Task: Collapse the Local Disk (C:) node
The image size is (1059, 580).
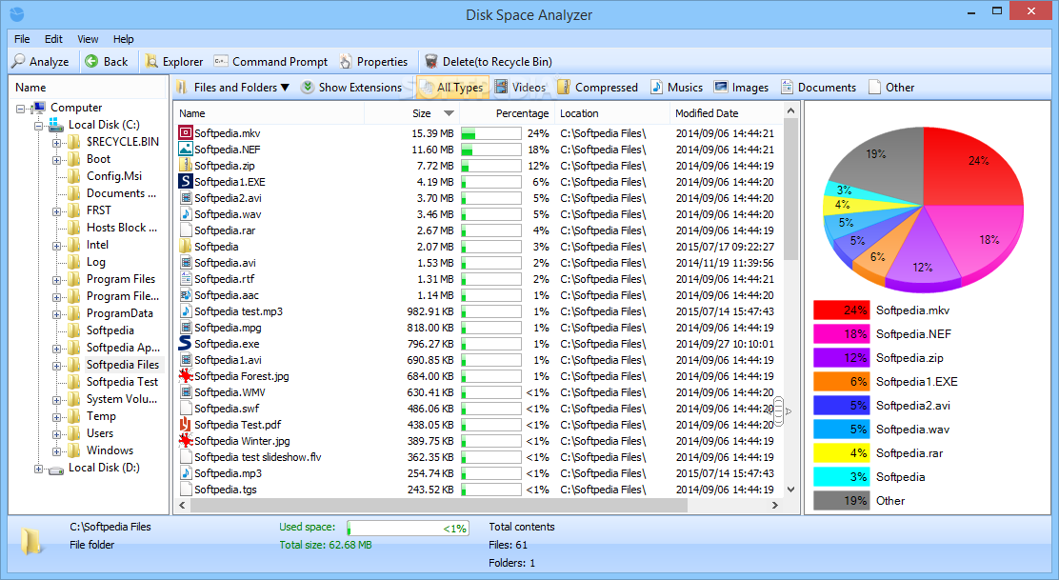Action: (38, 126)
